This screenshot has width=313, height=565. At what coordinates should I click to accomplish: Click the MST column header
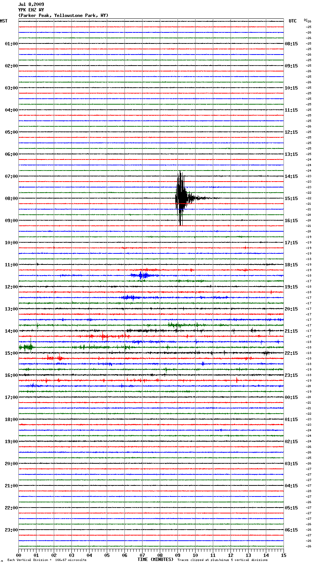click(x=4, y=21)
